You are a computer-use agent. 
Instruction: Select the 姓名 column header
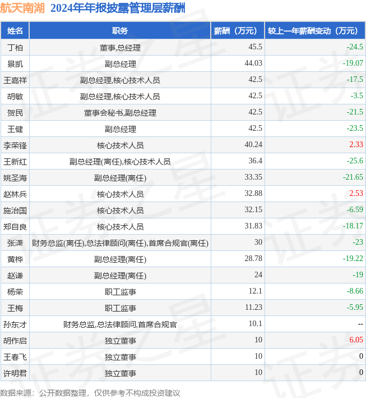15,31
